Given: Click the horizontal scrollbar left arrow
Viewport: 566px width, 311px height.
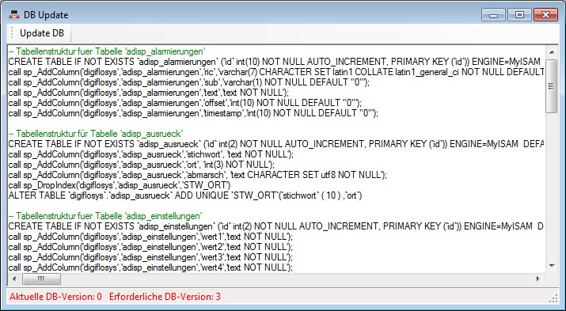Looking at the screenshot, I should [x=14, y=279].
